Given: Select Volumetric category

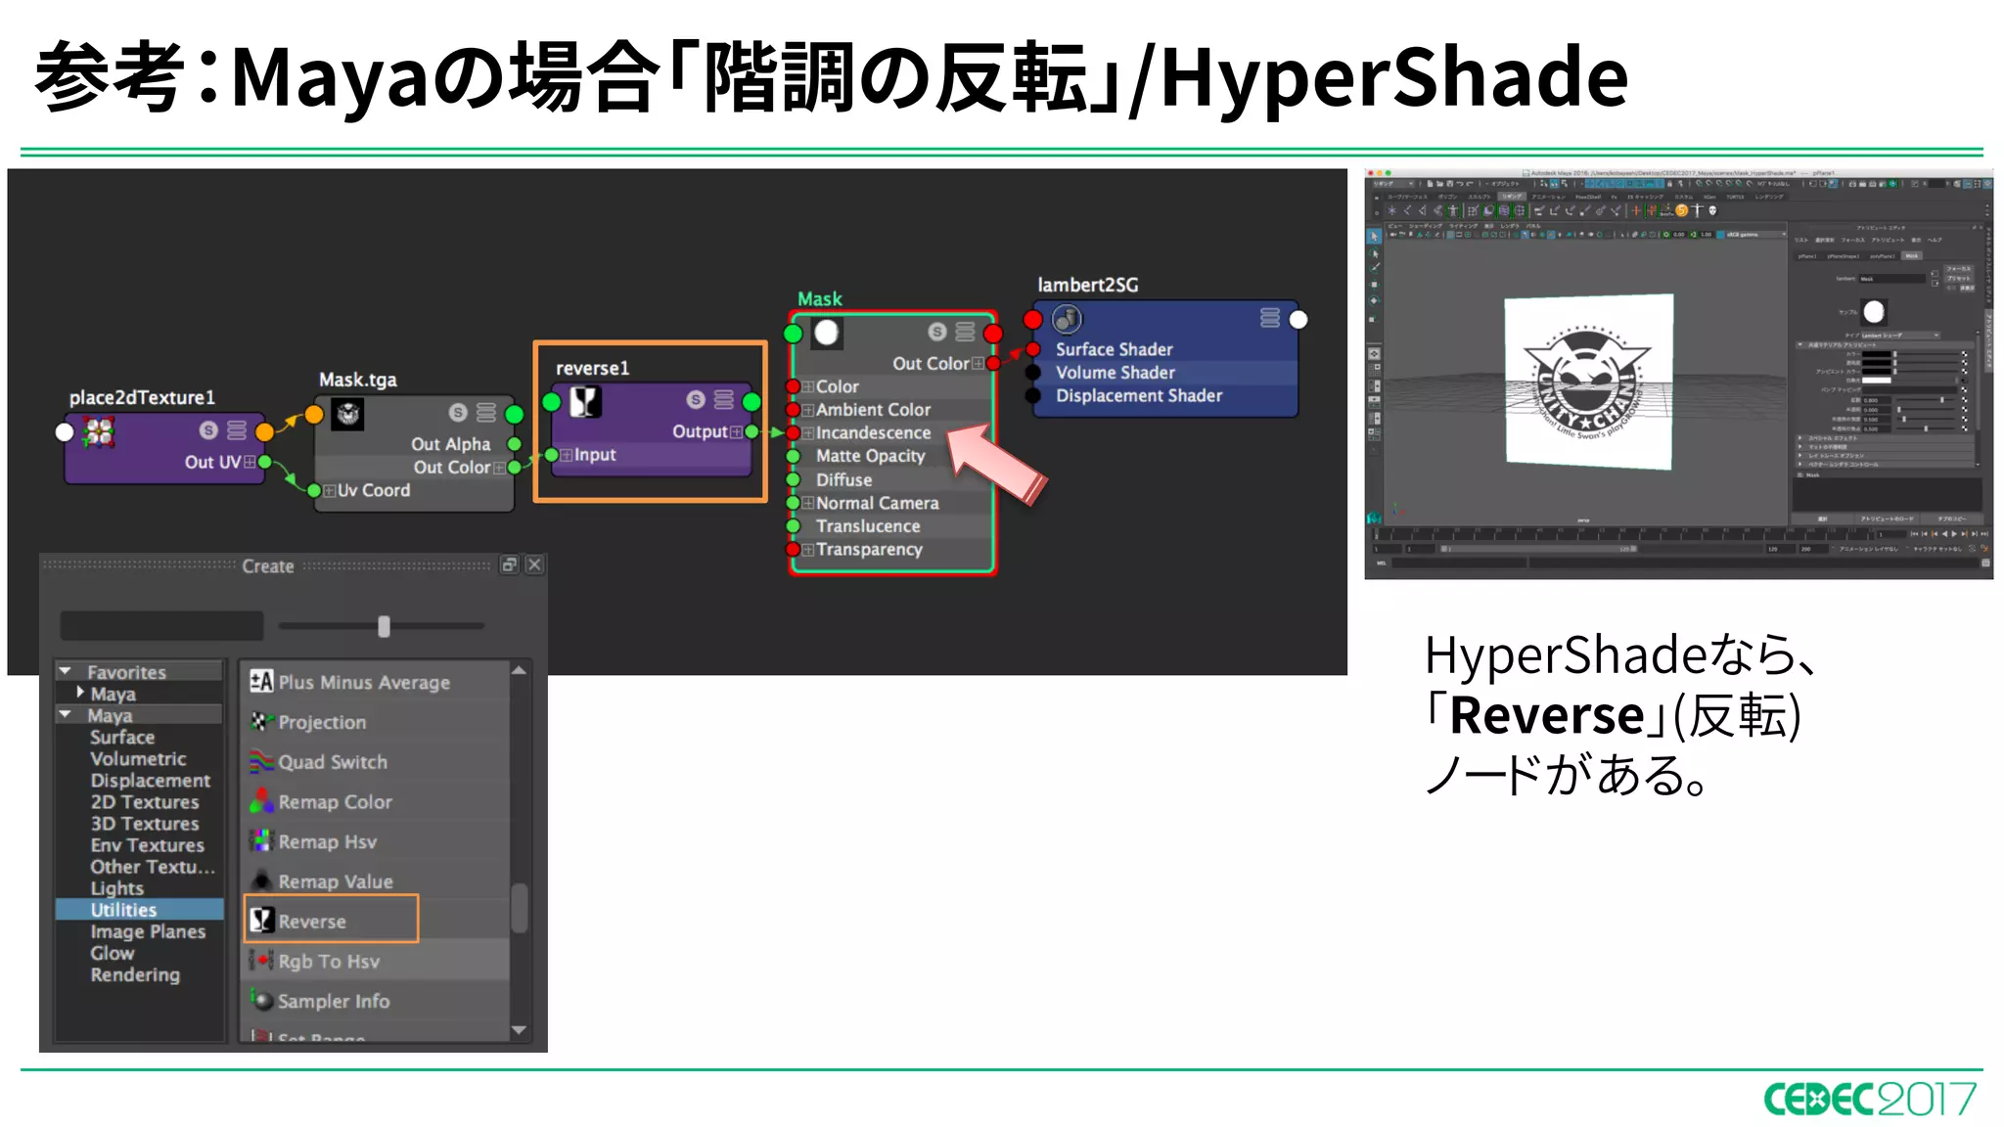Looking at the screenshot, I should [x=138, y=758].
